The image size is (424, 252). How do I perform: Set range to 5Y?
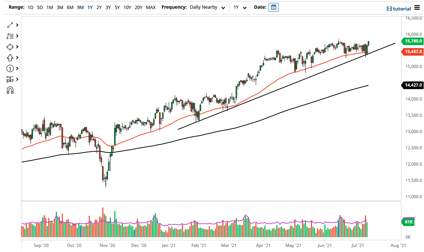click(117, 7)
